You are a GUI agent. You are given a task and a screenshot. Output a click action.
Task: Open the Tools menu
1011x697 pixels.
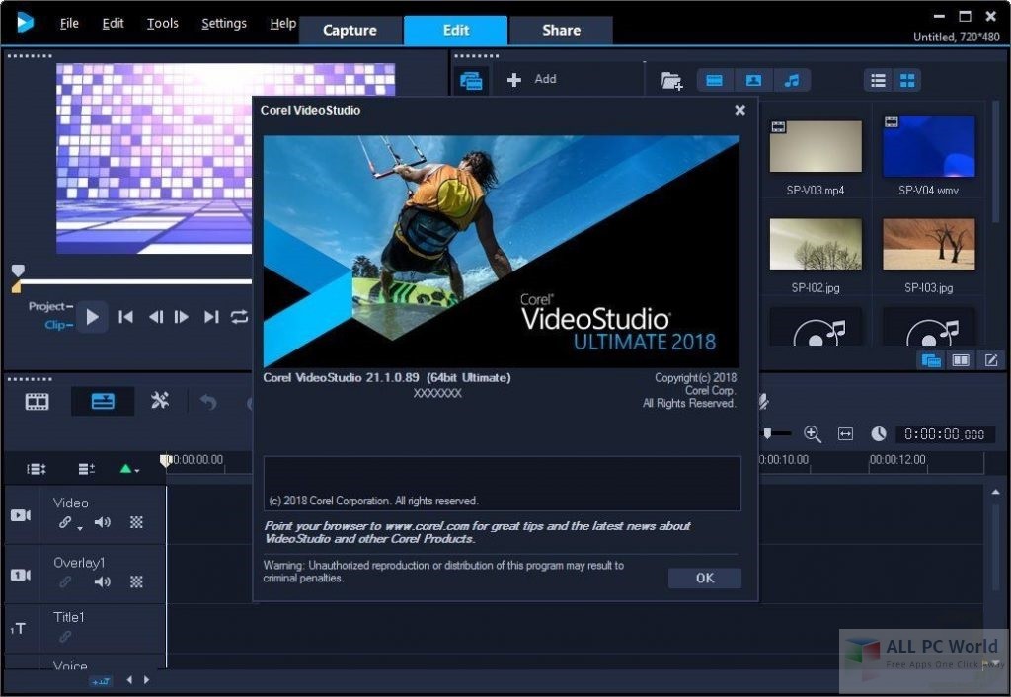coord(163,24)
